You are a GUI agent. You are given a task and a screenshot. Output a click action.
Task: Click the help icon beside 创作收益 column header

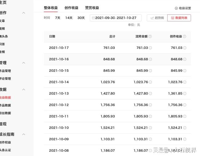[x=184, y=37]
